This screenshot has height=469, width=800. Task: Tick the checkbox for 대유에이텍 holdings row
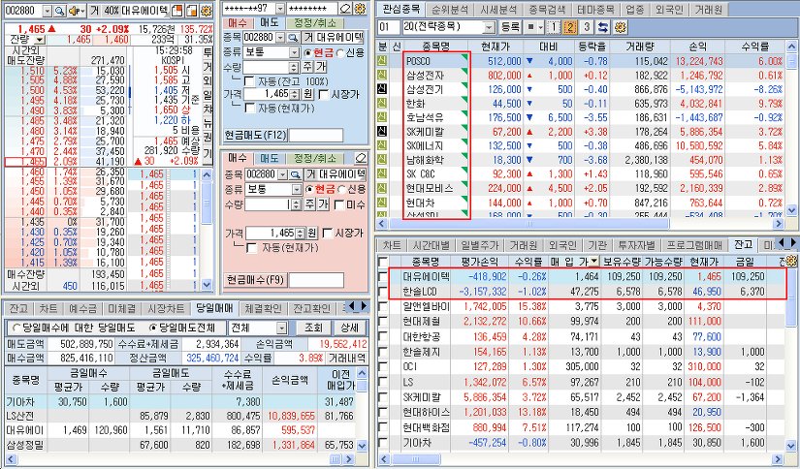pyautogui.click(x=383, y=277)
